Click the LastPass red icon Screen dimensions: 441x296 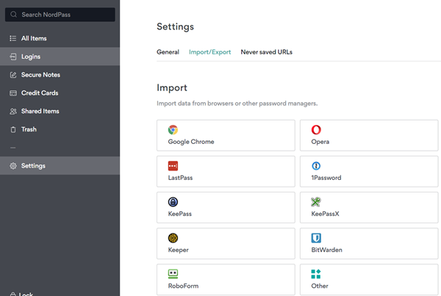pos(173,166)
